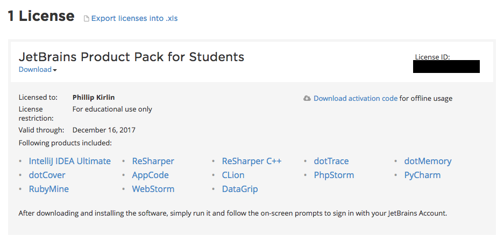Screen dimensions: 504x243
Task: Open the AppCode product link
Action: [150, 175]
